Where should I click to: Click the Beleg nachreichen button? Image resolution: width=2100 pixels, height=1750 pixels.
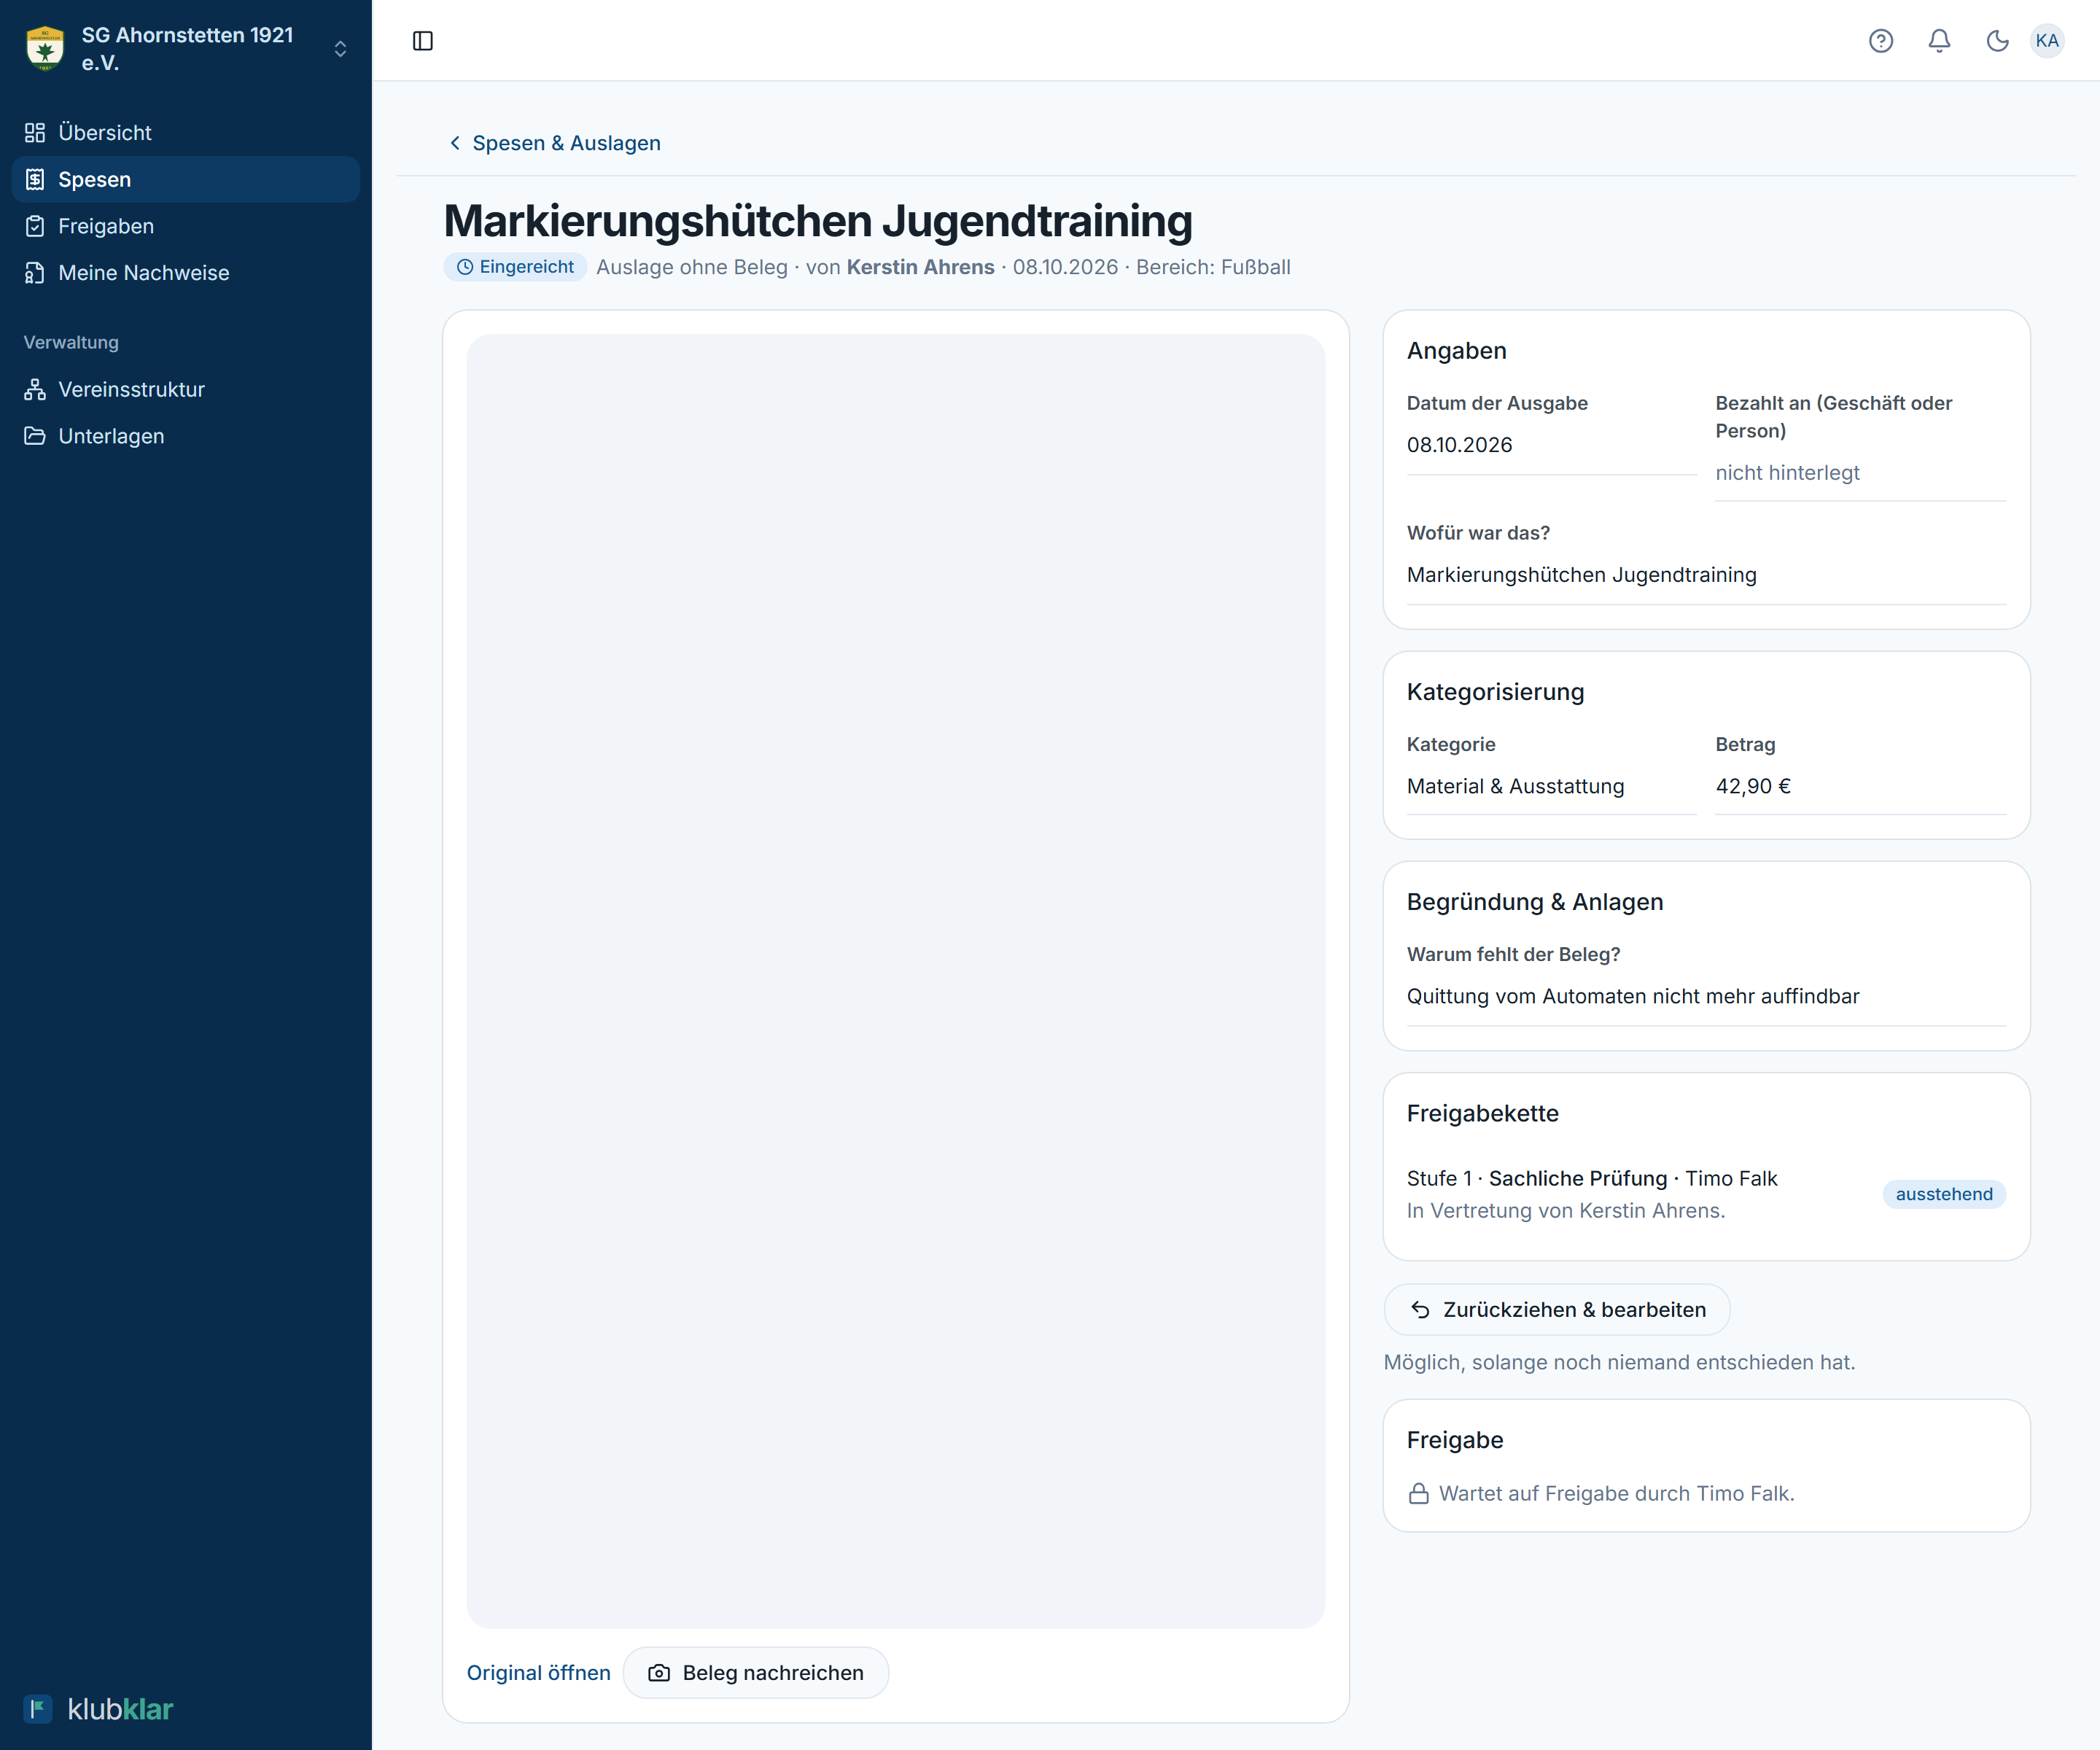coord(756,1673)
